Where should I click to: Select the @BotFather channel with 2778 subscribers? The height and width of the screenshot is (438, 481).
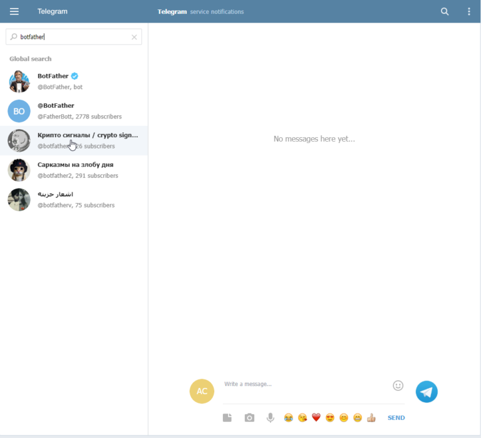(x=74, y=111)
